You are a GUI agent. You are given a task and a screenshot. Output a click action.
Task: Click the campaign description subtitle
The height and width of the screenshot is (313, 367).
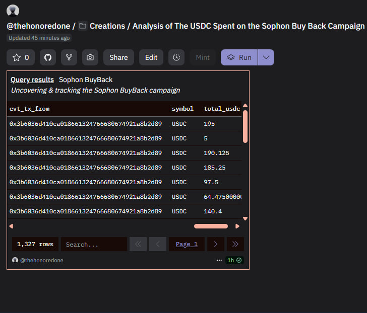point(95,91)
